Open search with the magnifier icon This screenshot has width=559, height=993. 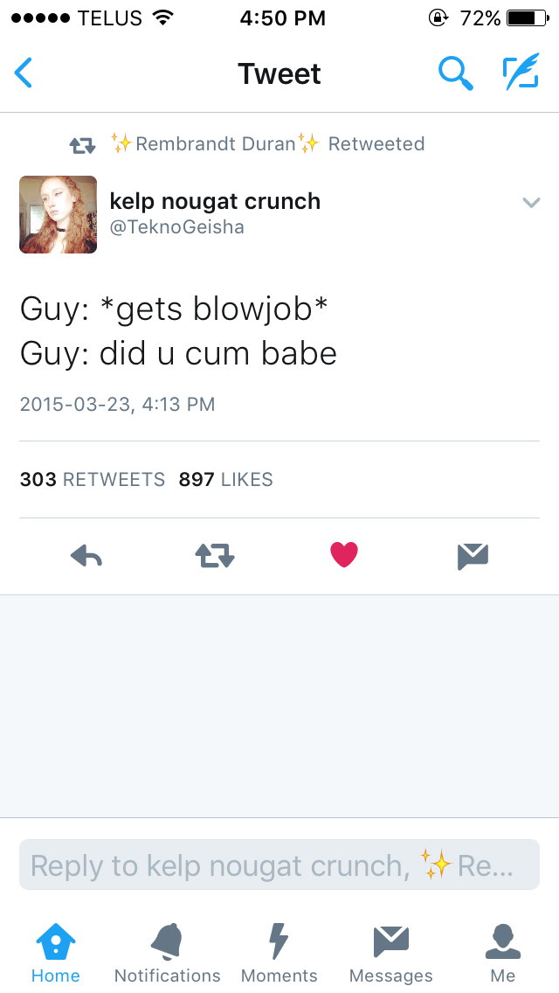tap(456, 73)
